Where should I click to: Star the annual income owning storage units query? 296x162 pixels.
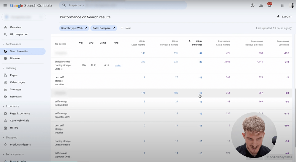(62, 69)
